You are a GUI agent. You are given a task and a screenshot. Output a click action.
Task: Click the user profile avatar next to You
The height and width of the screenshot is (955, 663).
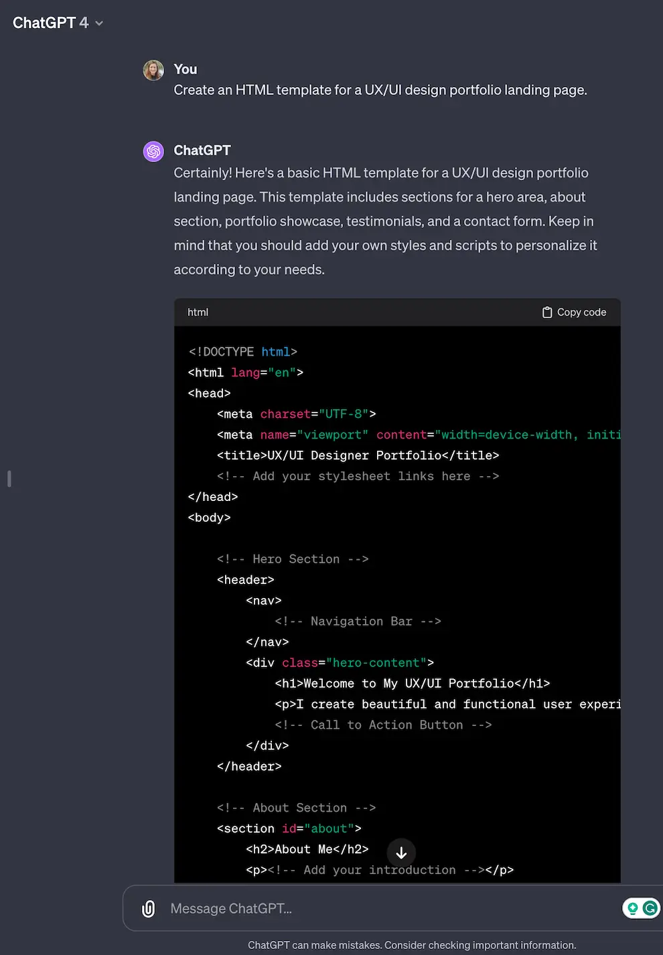(x=153, y=70)
